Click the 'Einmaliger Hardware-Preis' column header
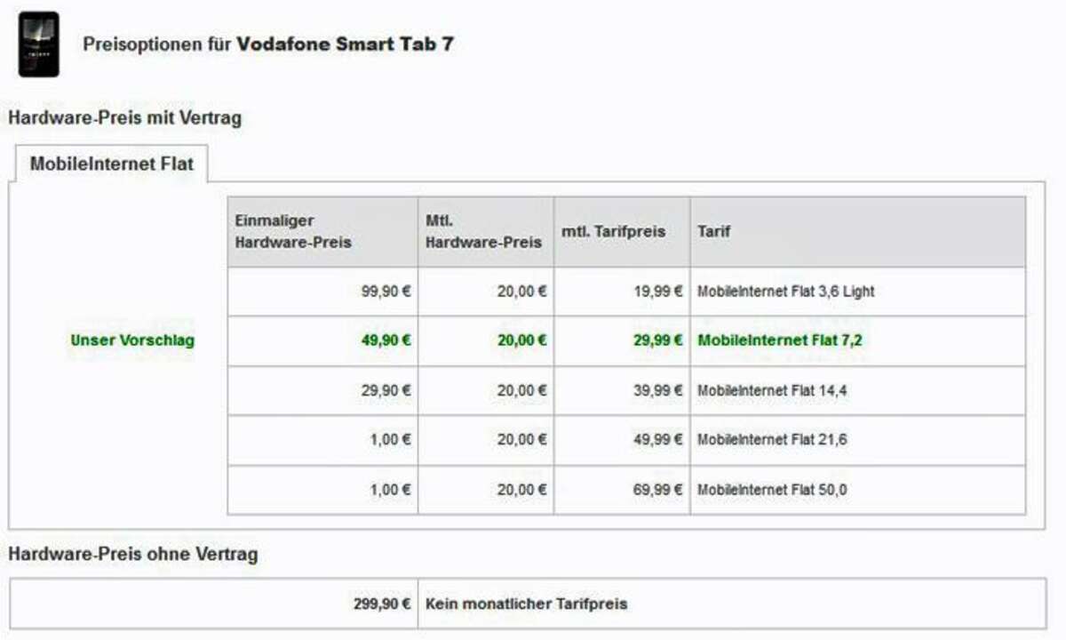The height and width of the screenshot is (640, 1066). click(x=322, y=231)
